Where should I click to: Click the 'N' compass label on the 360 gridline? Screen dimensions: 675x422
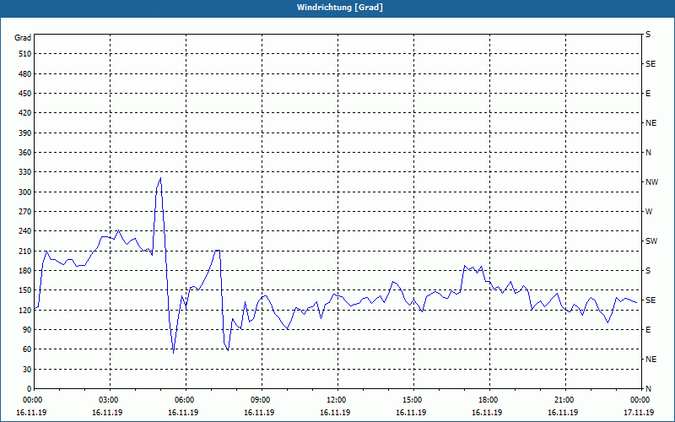(x=648, y=153)
